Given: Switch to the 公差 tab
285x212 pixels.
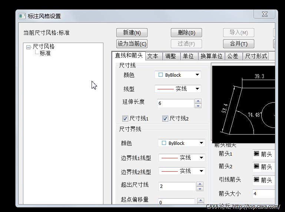Looking at the screenshot, I should [x=233, y=56].
